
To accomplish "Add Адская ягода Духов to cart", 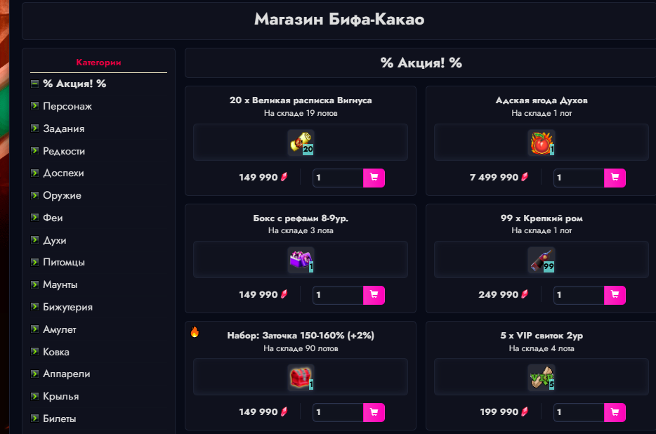I will pos(615,178).
